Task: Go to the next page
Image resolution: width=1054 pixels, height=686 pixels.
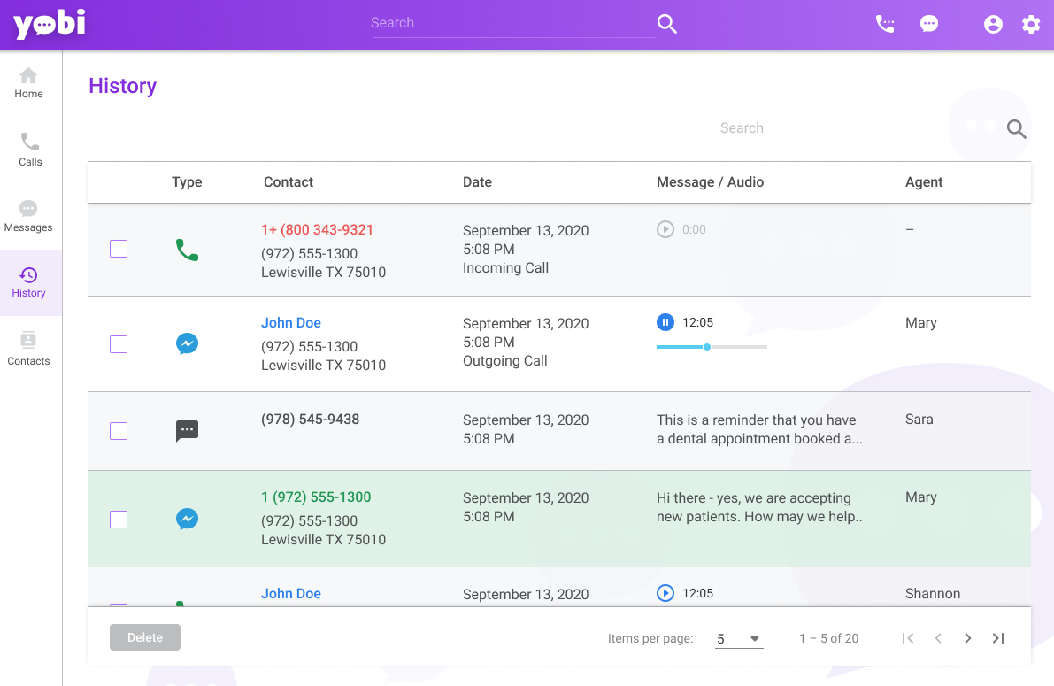Action: [968, 638]
